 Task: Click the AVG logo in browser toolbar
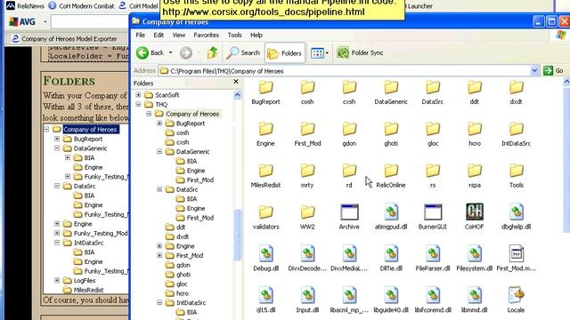(x=22, y=21)
